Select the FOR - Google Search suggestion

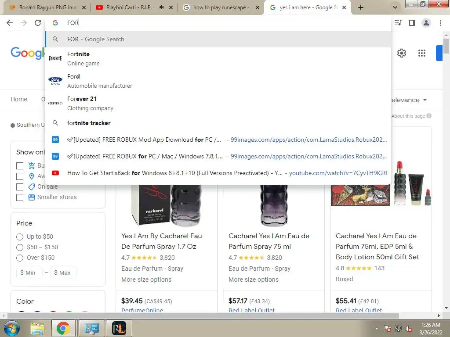[218, 39]
